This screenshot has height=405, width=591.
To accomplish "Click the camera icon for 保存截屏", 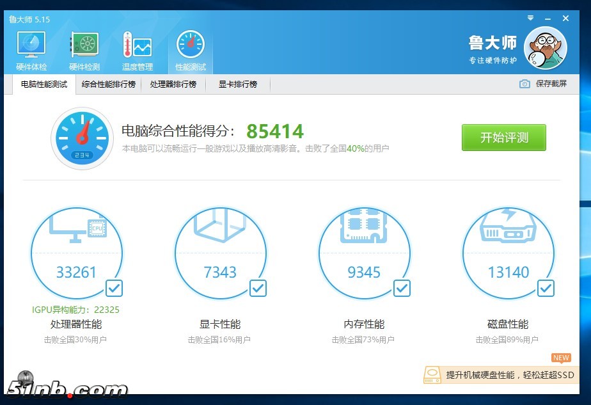I will coord(524,84).
